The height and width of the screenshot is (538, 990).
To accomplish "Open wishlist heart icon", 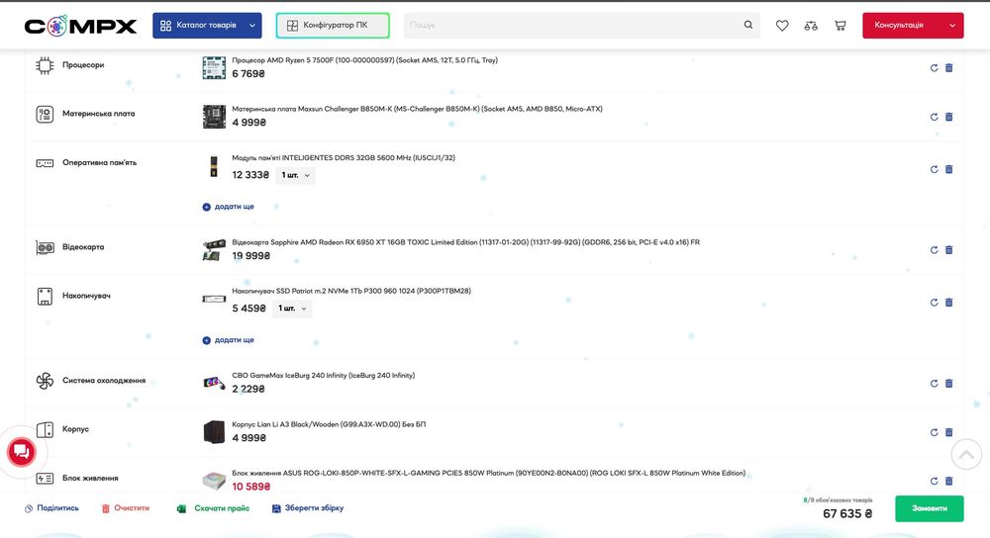I will pos(782,26).
